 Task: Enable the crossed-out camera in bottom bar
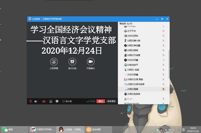[44, 101]
